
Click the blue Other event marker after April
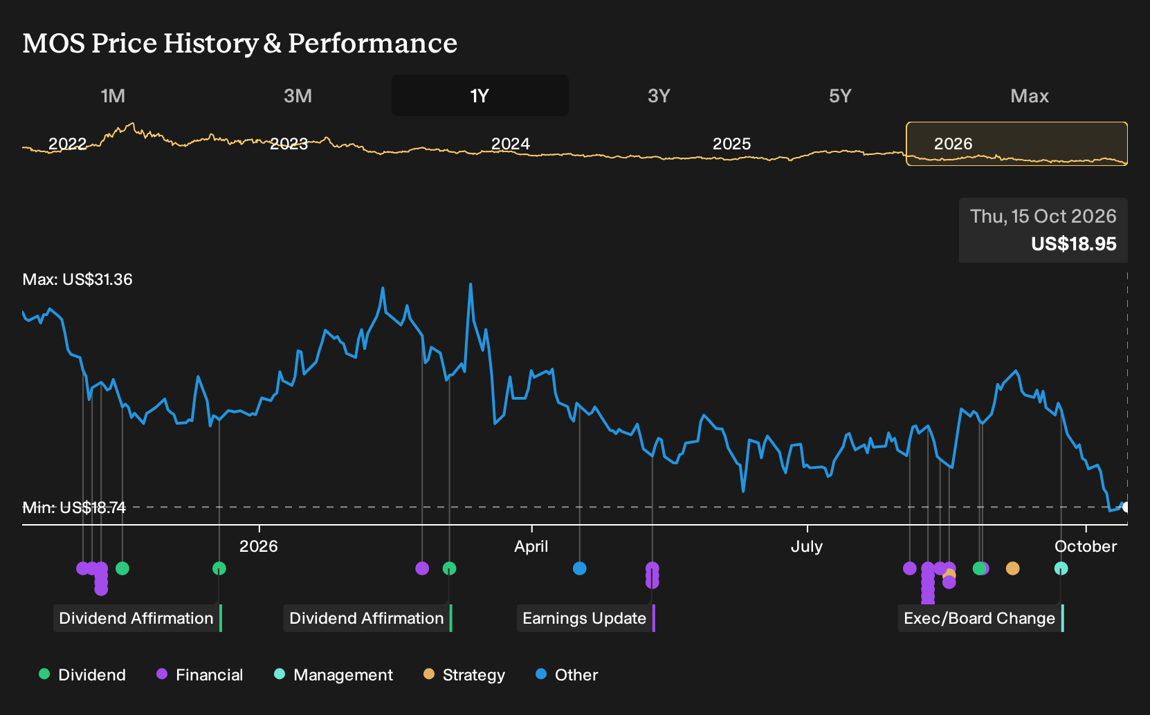[x=580, y=568]
